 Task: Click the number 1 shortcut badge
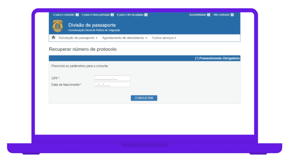pos(77,15)
